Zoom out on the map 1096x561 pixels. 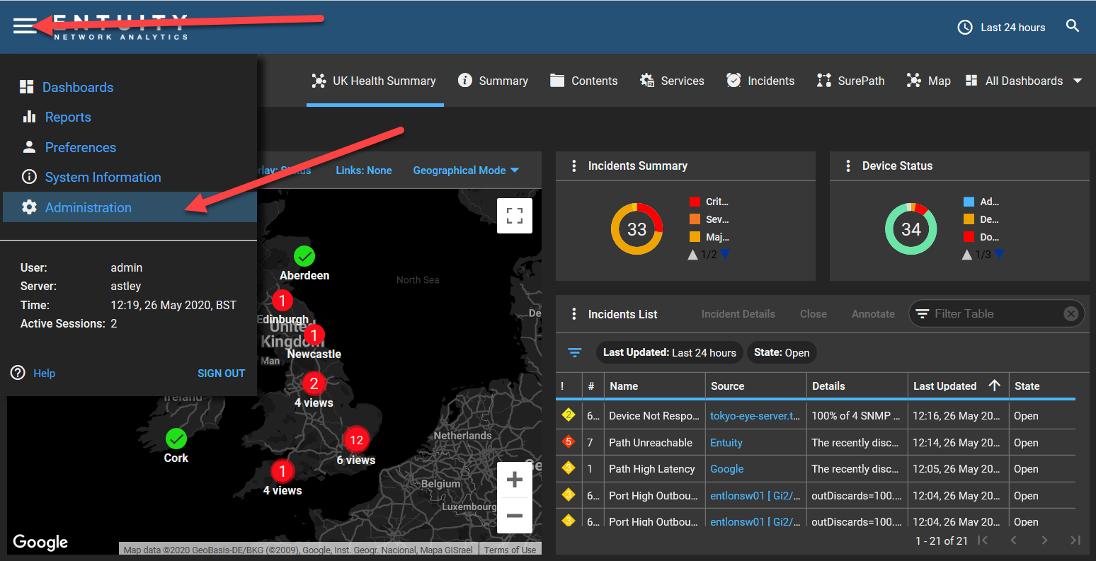click(x=515, y=516)
